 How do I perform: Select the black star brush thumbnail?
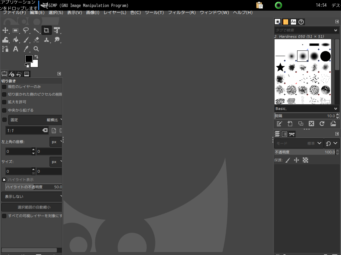(280, 67)
